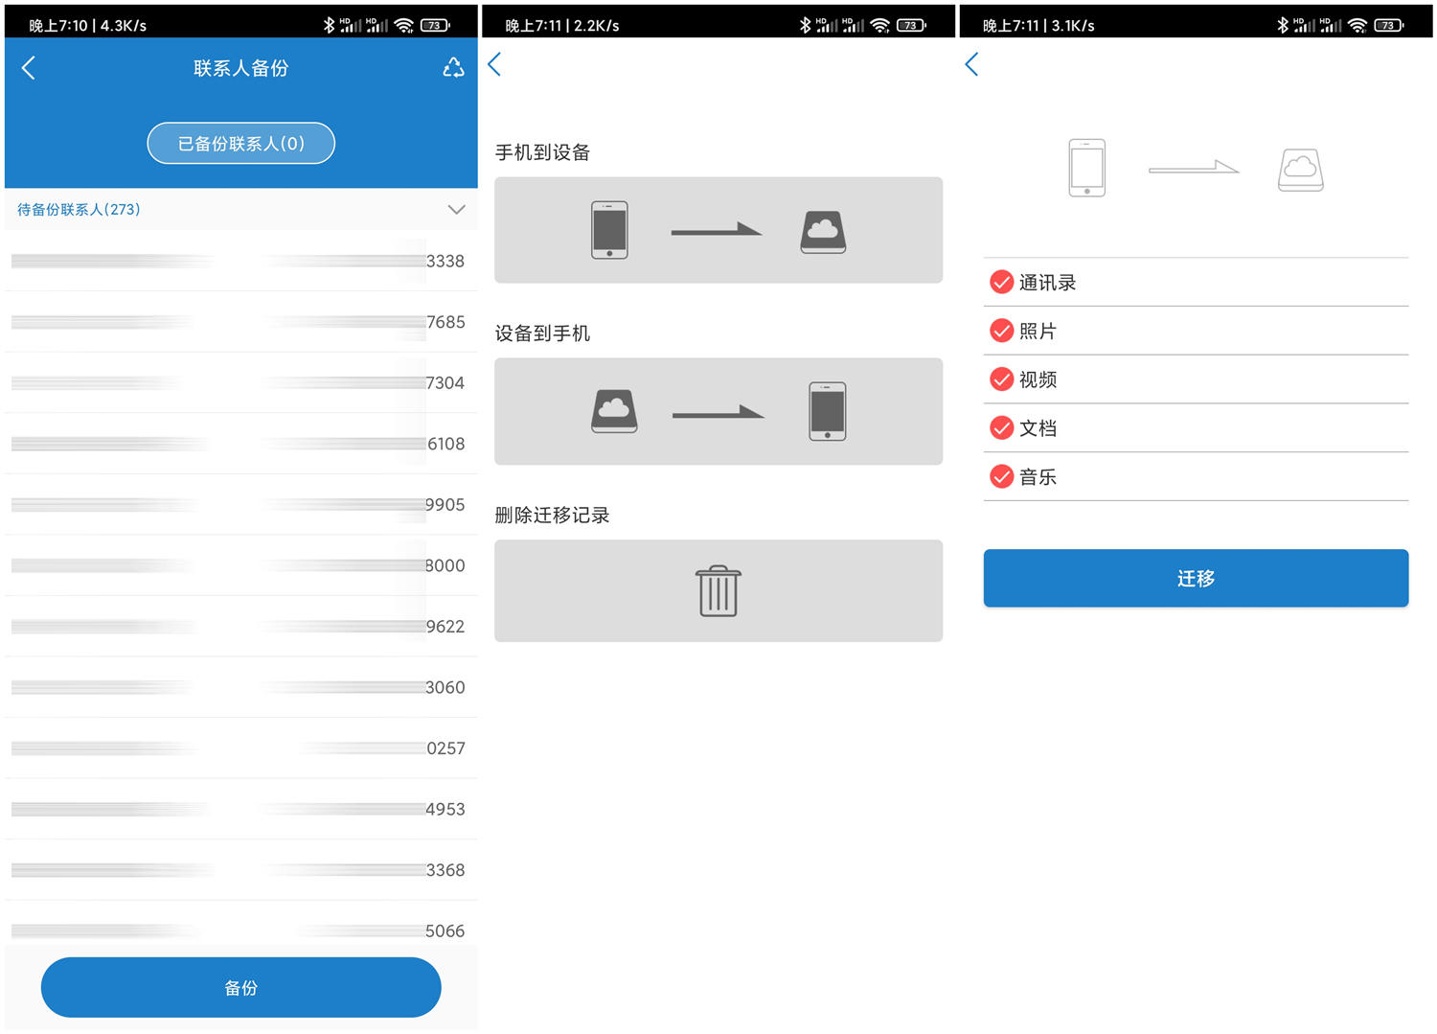
Task: Tap battery indicator in right status bar
Action: 1389,25
